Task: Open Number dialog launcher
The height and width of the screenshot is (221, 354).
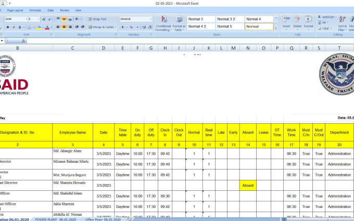Action: tap(151, 34)
